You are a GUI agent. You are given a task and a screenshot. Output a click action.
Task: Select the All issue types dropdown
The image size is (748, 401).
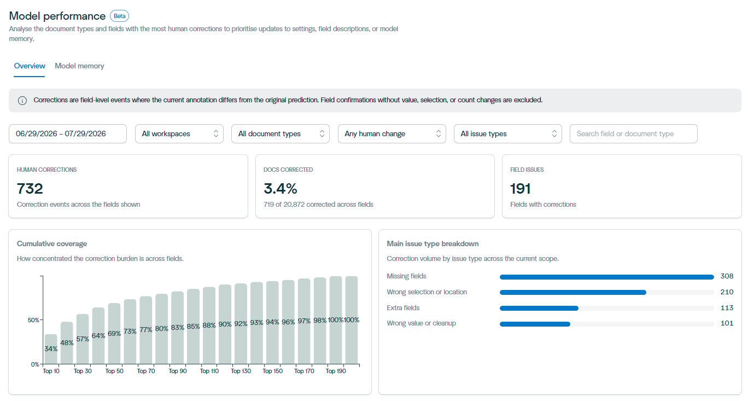[508, 133]
